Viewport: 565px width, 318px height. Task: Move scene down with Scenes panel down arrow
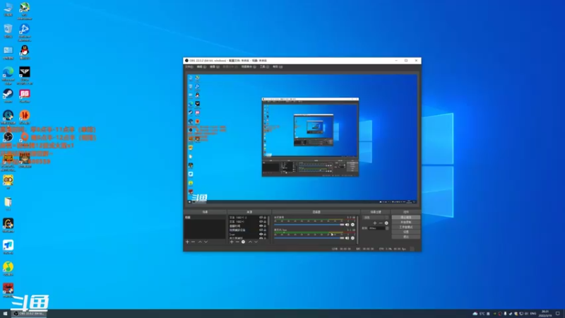coord(206,242)
